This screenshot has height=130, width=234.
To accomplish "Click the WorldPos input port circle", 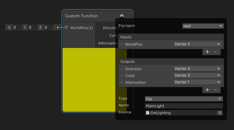I will point(66,27).
